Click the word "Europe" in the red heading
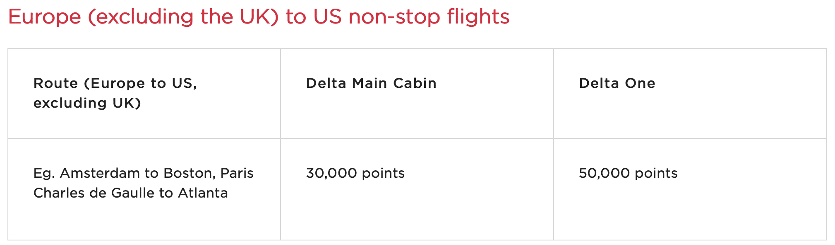Viewport: 835px width, 245px height. click(45, 17)
